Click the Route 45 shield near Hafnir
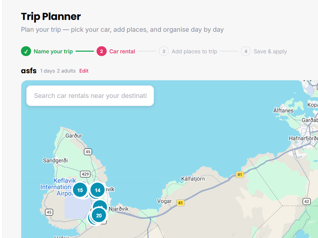 click(x=49, y=212)
